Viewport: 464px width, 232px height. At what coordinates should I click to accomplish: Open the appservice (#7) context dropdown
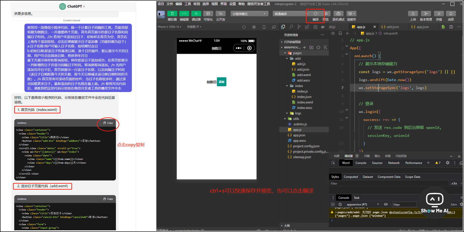(x=363, y=204)
